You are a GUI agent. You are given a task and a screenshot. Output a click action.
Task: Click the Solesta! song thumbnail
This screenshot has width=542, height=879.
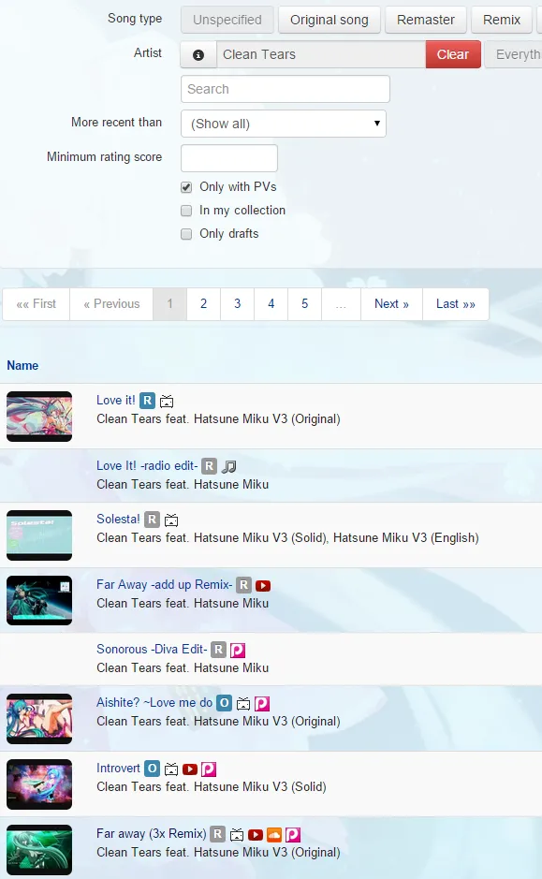[x=39, y=535]
